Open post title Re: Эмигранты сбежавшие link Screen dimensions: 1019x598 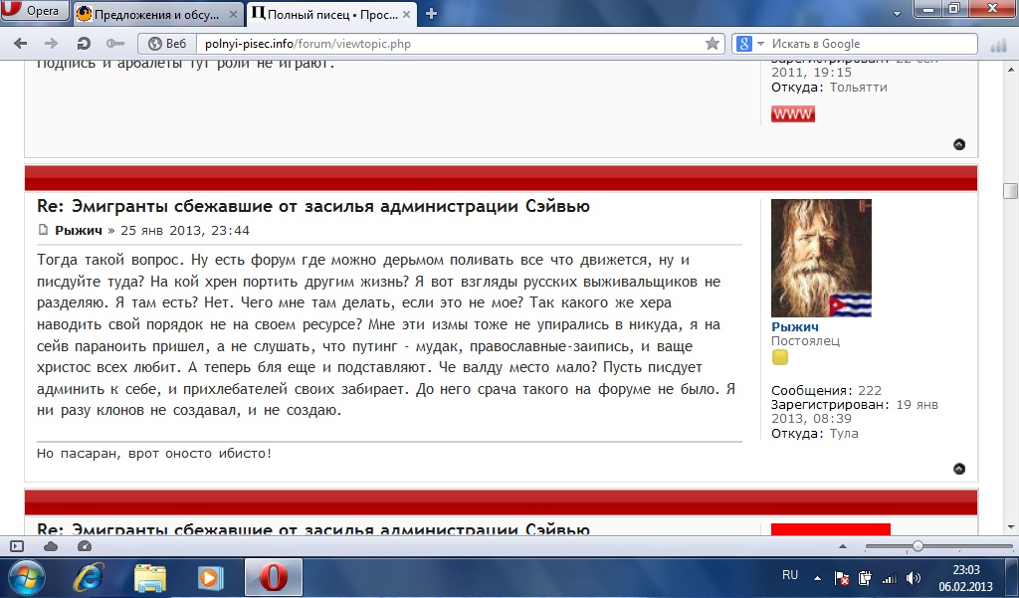point(313,206)
